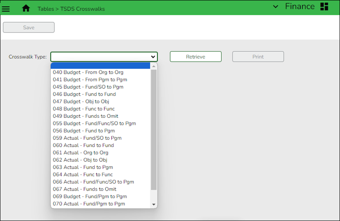
Task: Select 040 Budget - From Org to Org
Action: pyautogui.click(x=88, y=72)
